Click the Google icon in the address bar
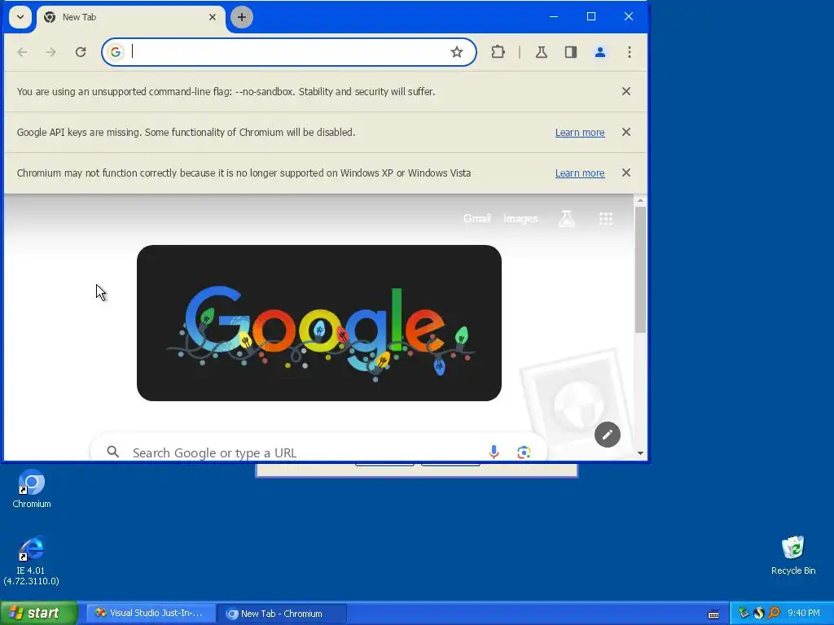This screenshot has height=625, width=834. coord(116,52)
